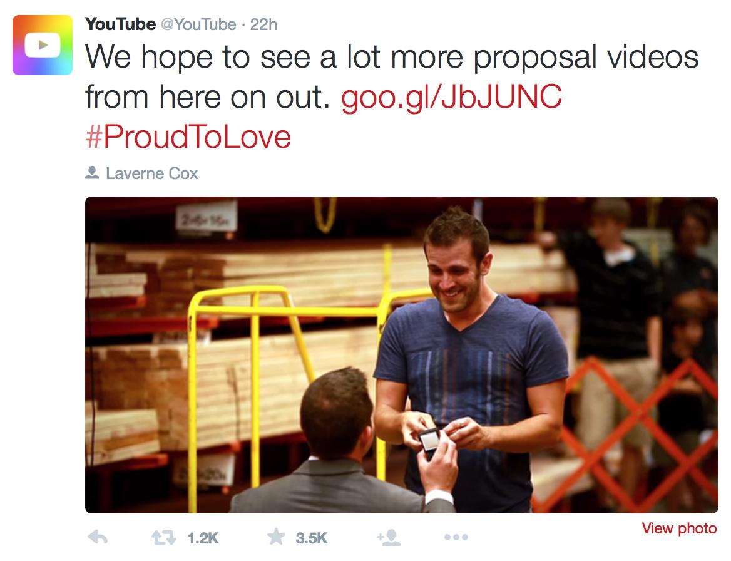Show the 1.2K retweet count
The height and width of the screenshot is (561, 731).
click(203, 538)
